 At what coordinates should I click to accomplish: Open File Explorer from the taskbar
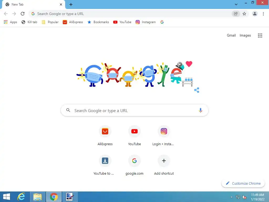[38, 197]
